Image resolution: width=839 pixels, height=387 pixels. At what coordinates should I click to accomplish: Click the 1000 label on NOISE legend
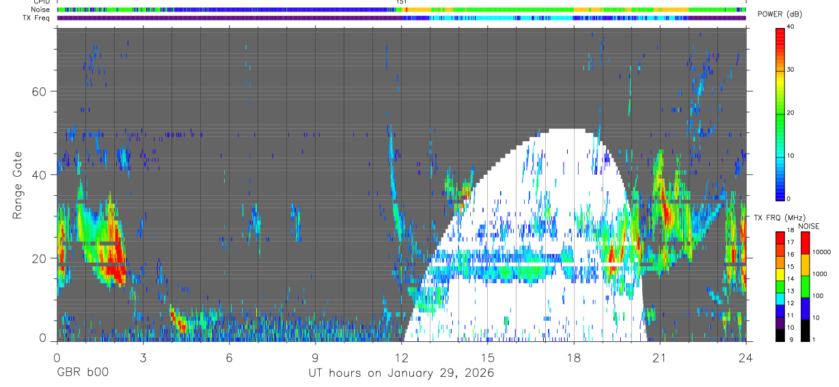[821, 274]
